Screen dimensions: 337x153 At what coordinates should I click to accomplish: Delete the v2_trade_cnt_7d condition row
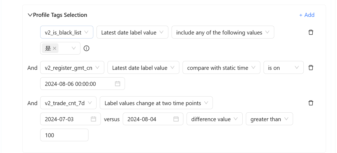pyautogui.click(x=311, y=103)
